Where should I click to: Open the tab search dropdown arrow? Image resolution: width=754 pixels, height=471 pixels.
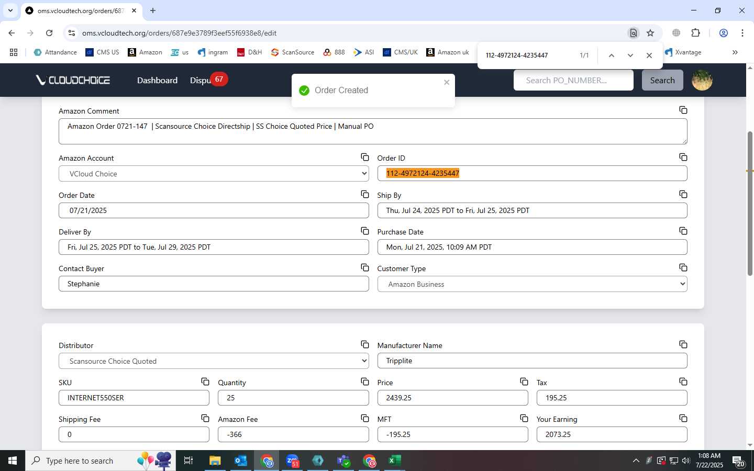pos(10,10)
